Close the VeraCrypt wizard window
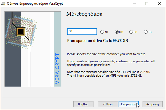166x110 pixels. pos(159,4)
